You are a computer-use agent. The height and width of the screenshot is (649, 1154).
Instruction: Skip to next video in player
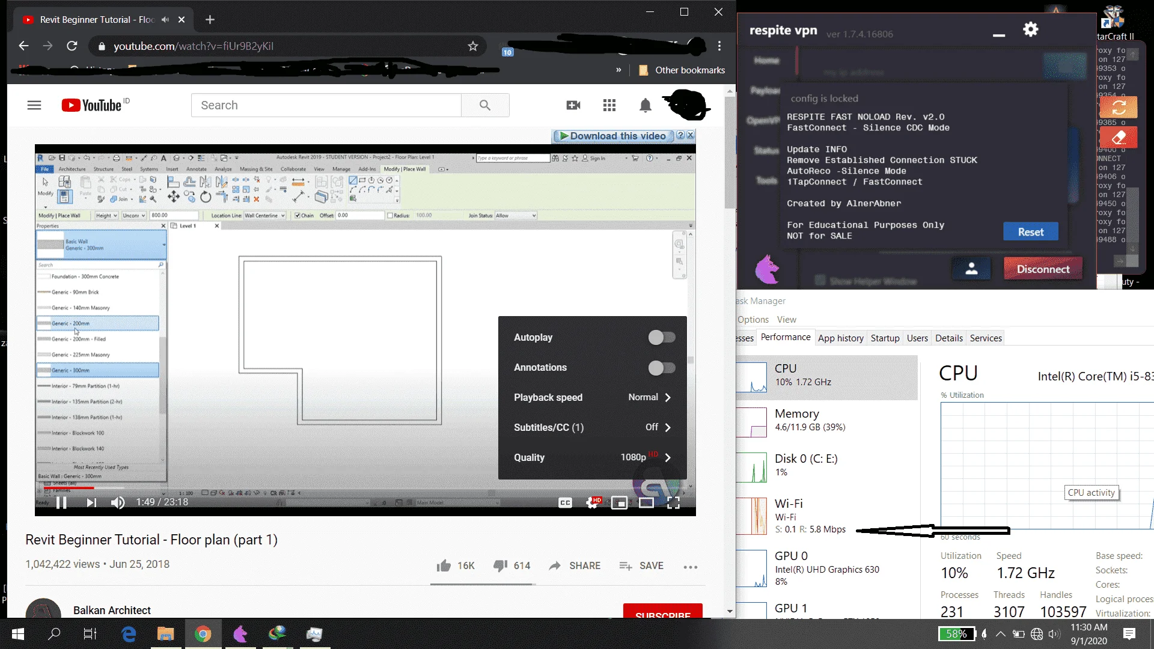[x=91, y=502]
